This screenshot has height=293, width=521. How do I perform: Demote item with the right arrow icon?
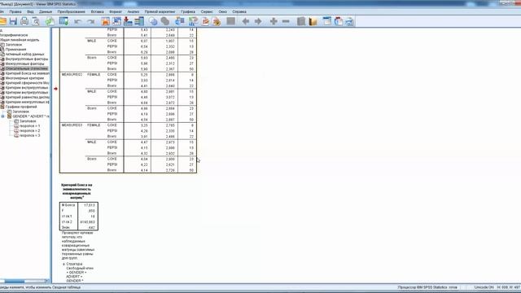(258, 22)
